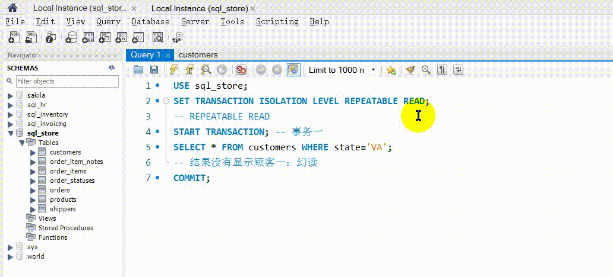Open SQL script file toolbar icon
The image size is (613, 277).
pyautogui.click(x=31, y=37)
